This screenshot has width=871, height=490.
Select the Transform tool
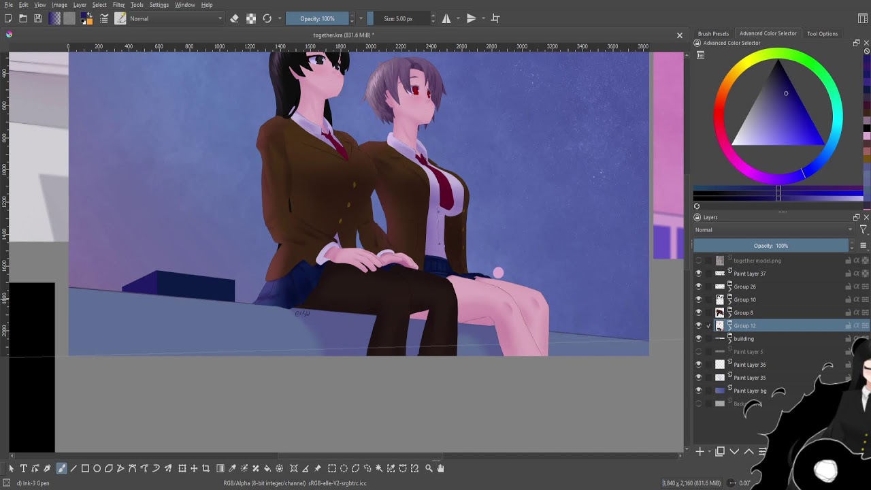point(182,468)
